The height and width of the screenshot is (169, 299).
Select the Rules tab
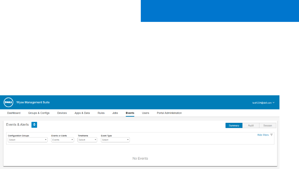coord(101,113)
